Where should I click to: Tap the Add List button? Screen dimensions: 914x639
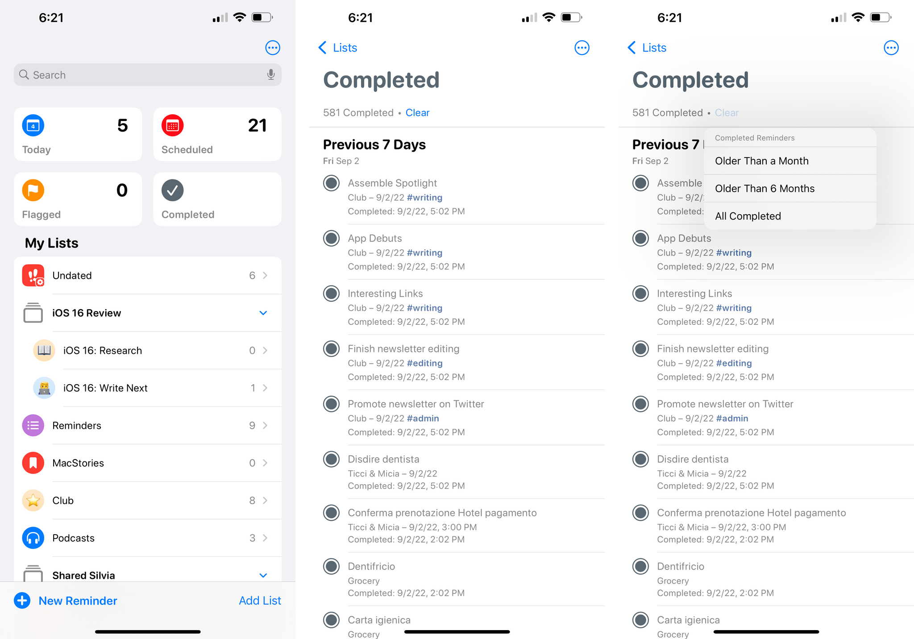259,600
